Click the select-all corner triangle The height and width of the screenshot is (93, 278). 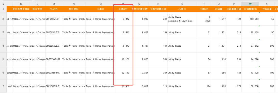[x=4, y=4]
